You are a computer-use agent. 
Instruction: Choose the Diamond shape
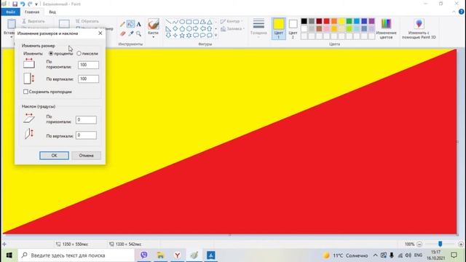point(175,29)
